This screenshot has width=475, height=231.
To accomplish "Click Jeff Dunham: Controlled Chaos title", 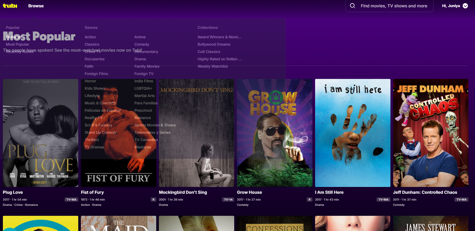I will pos(425,192).
